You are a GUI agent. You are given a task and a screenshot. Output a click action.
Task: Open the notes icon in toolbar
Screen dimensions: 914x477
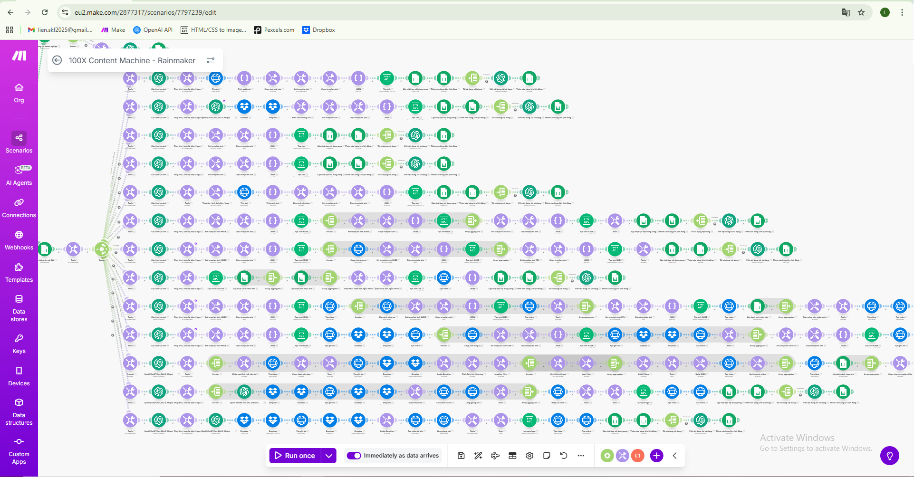[x=547, y=456]
